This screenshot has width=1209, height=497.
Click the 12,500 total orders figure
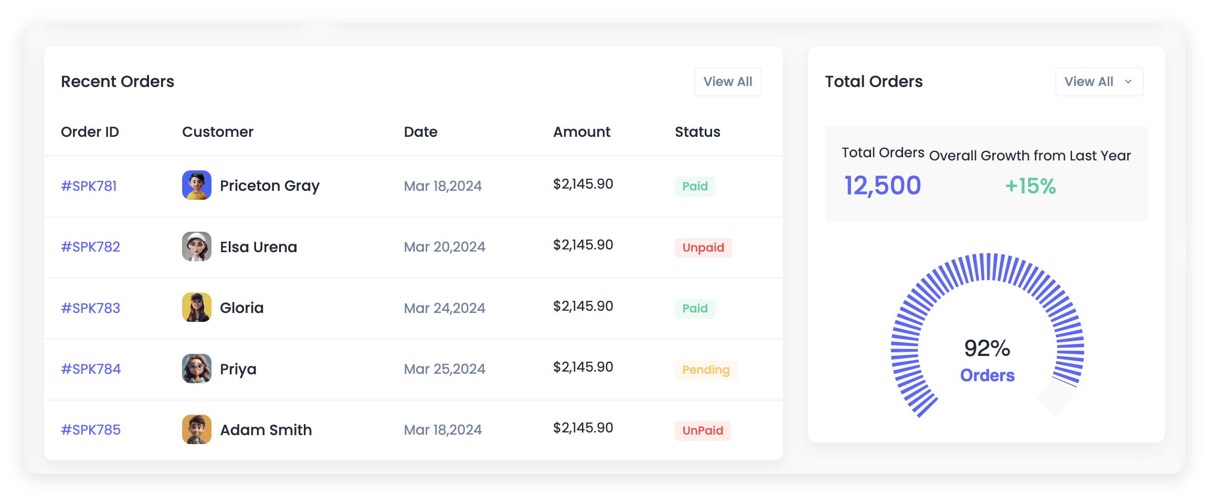point(883,186)
